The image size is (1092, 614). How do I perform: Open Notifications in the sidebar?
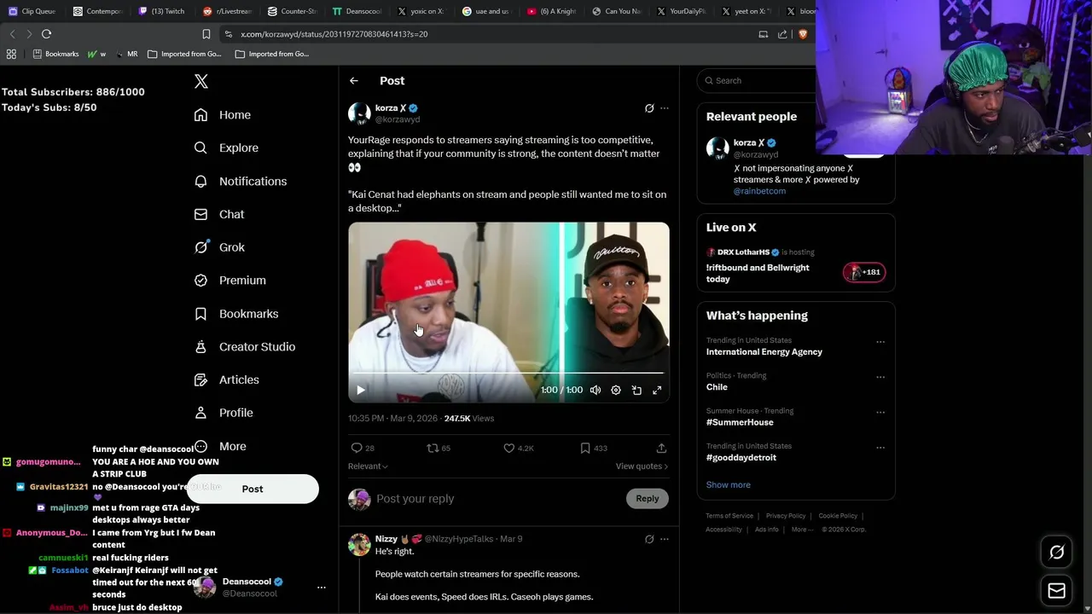240,181
